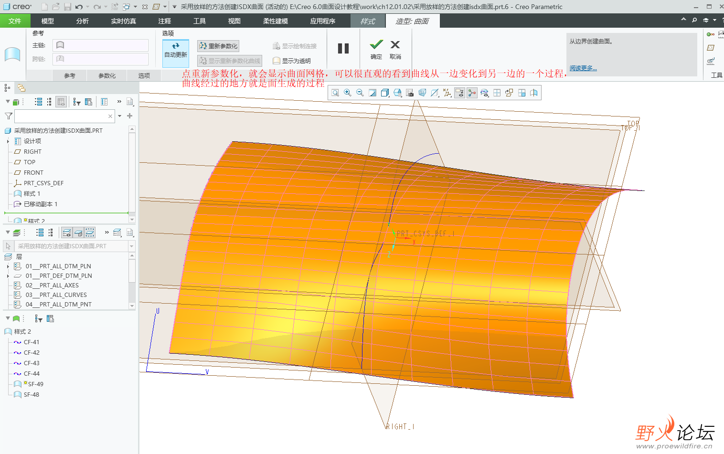Screen dimensions: 724x454
Task: Open the Datum Display Filters icon
Action: click(x=447, y=93)
